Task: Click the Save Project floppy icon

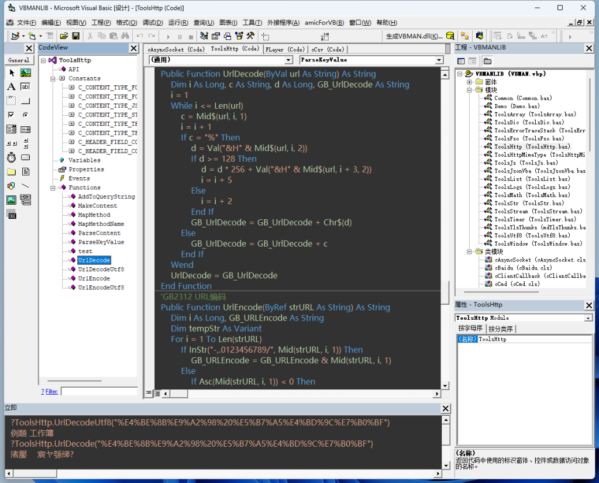Action: [x=75, y=36]
